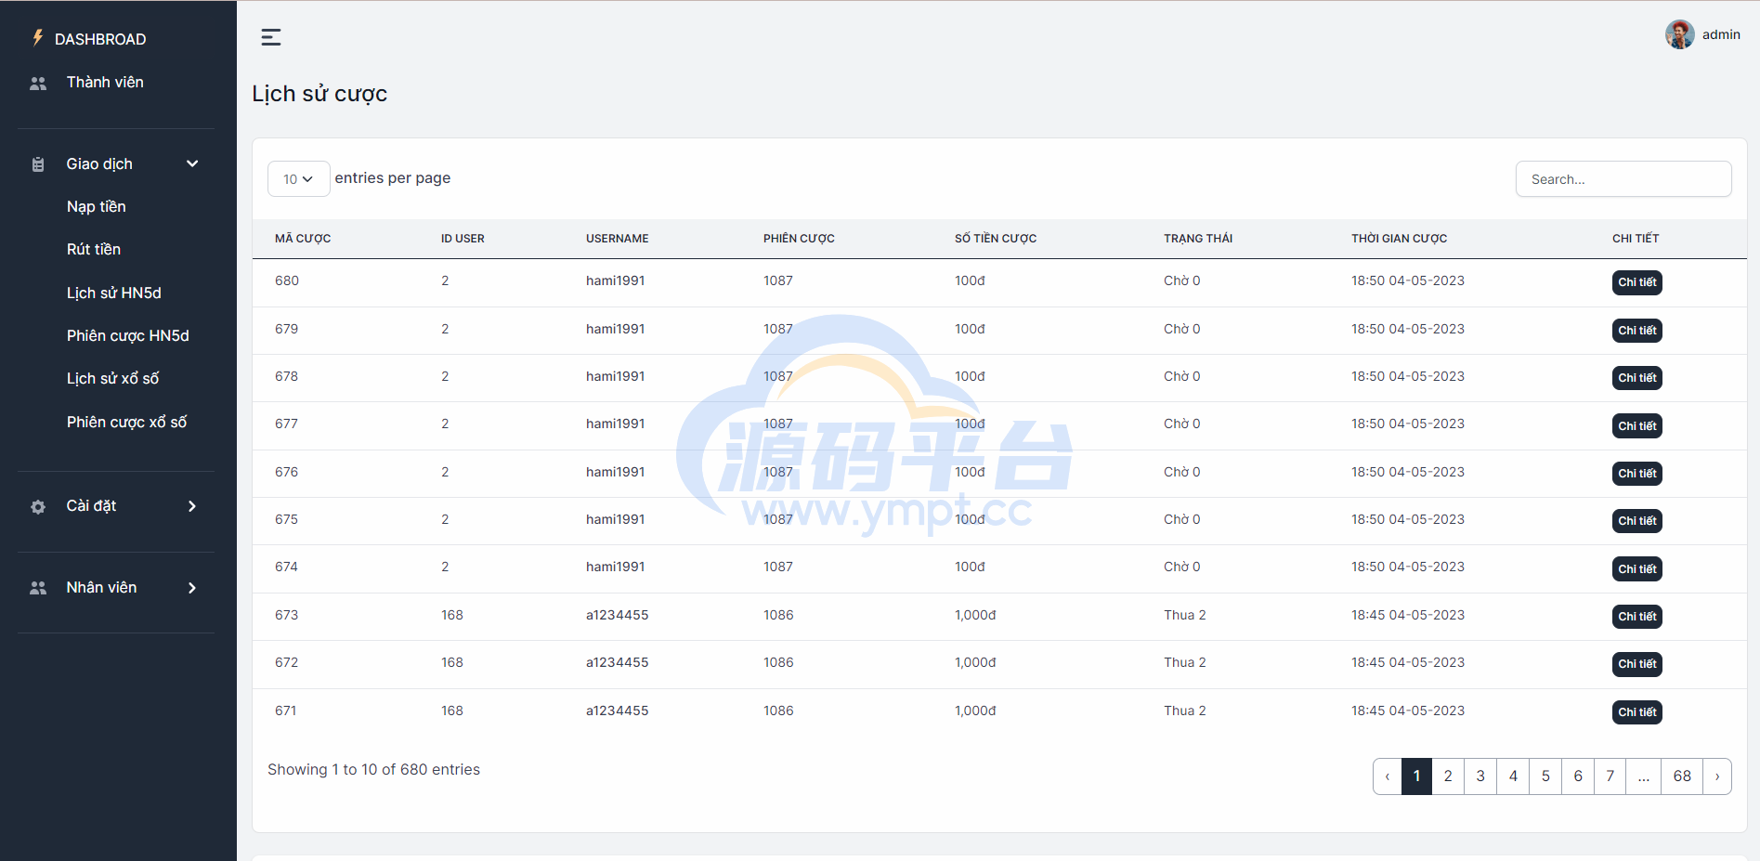This screenshot has width=1760, height=861.
Task: Click Chi tiết for bet 676
Action: point(1636,474)
